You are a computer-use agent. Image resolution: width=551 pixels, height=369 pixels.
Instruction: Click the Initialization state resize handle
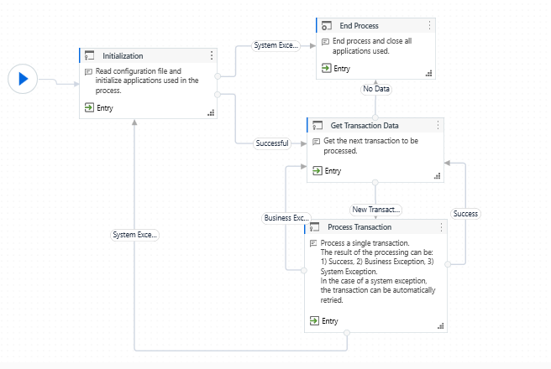click(x=211, y=112)
